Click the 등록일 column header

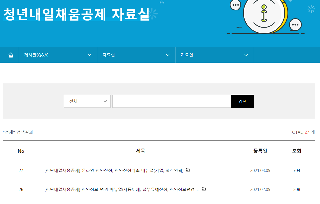coord(260,151)
